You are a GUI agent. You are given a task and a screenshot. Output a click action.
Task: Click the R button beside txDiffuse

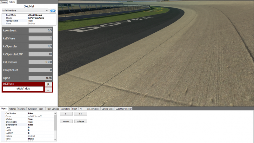pos(48,85)
